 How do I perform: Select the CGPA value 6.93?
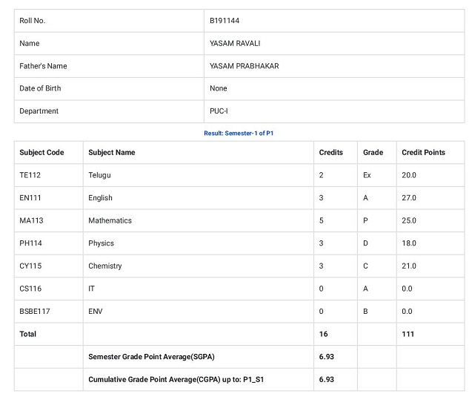click(x=326, y=380)
